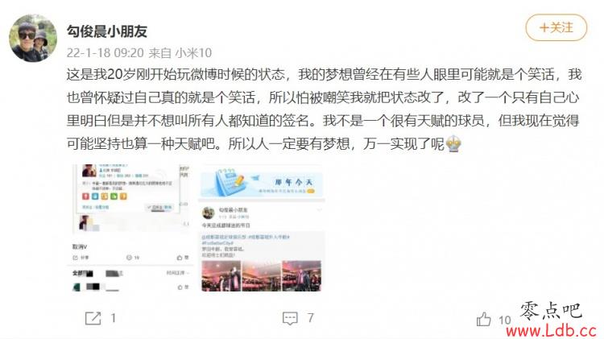
Task: Click the red badge icon in left screenshot
Action: (x=85, y=196)
